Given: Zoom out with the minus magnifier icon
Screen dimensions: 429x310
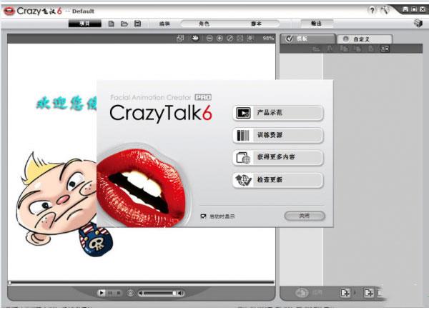Looking at the screenshot, I should [209, 39].
